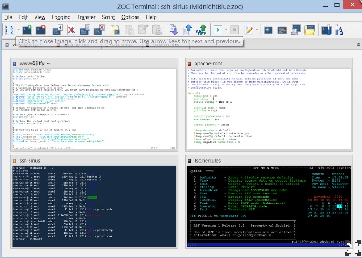Image resolution: width=362 pixels, height=258 pixels.
Task: Click the connect icon with green arrow
Action: [x=27, y=30]
